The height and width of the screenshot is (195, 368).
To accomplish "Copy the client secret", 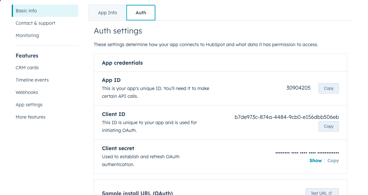I will pyautogui.click(x=333, y=161).
